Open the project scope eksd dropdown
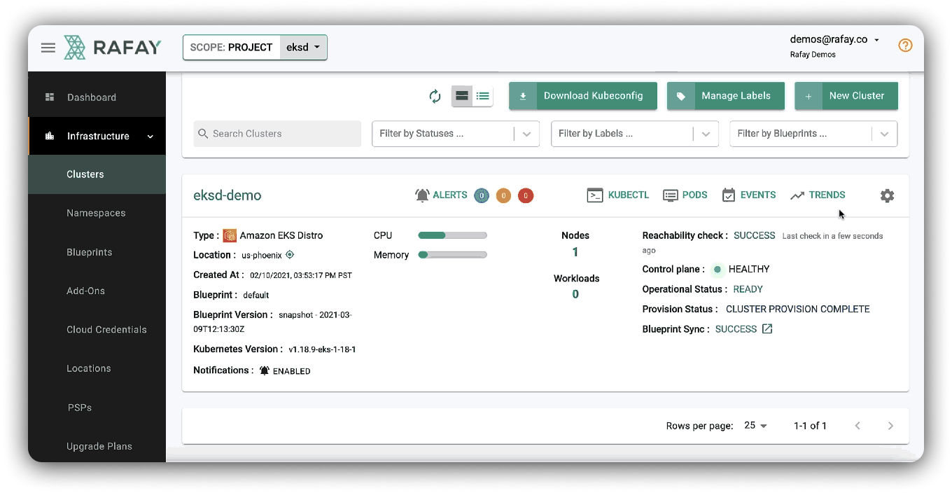This screenshot has width=952, height=493. [x=303, y=48]
